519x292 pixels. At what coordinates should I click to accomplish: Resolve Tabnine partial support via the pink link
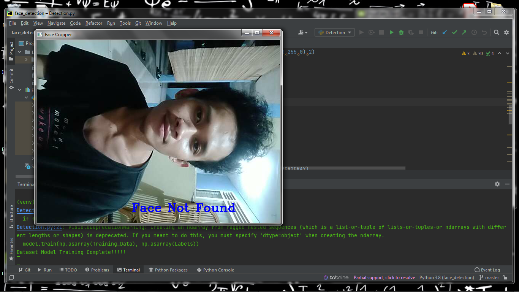384,278
